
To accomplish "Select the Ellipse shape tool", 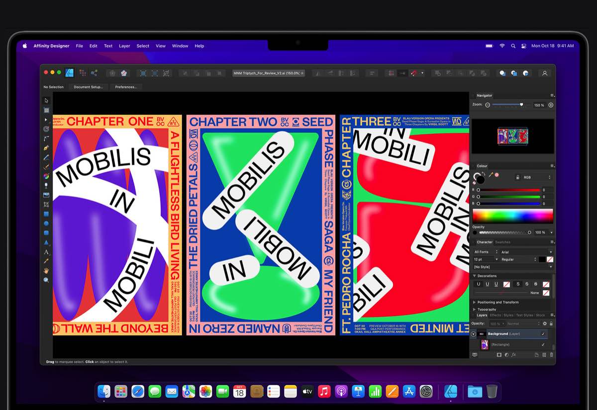I will pos(46,223).
